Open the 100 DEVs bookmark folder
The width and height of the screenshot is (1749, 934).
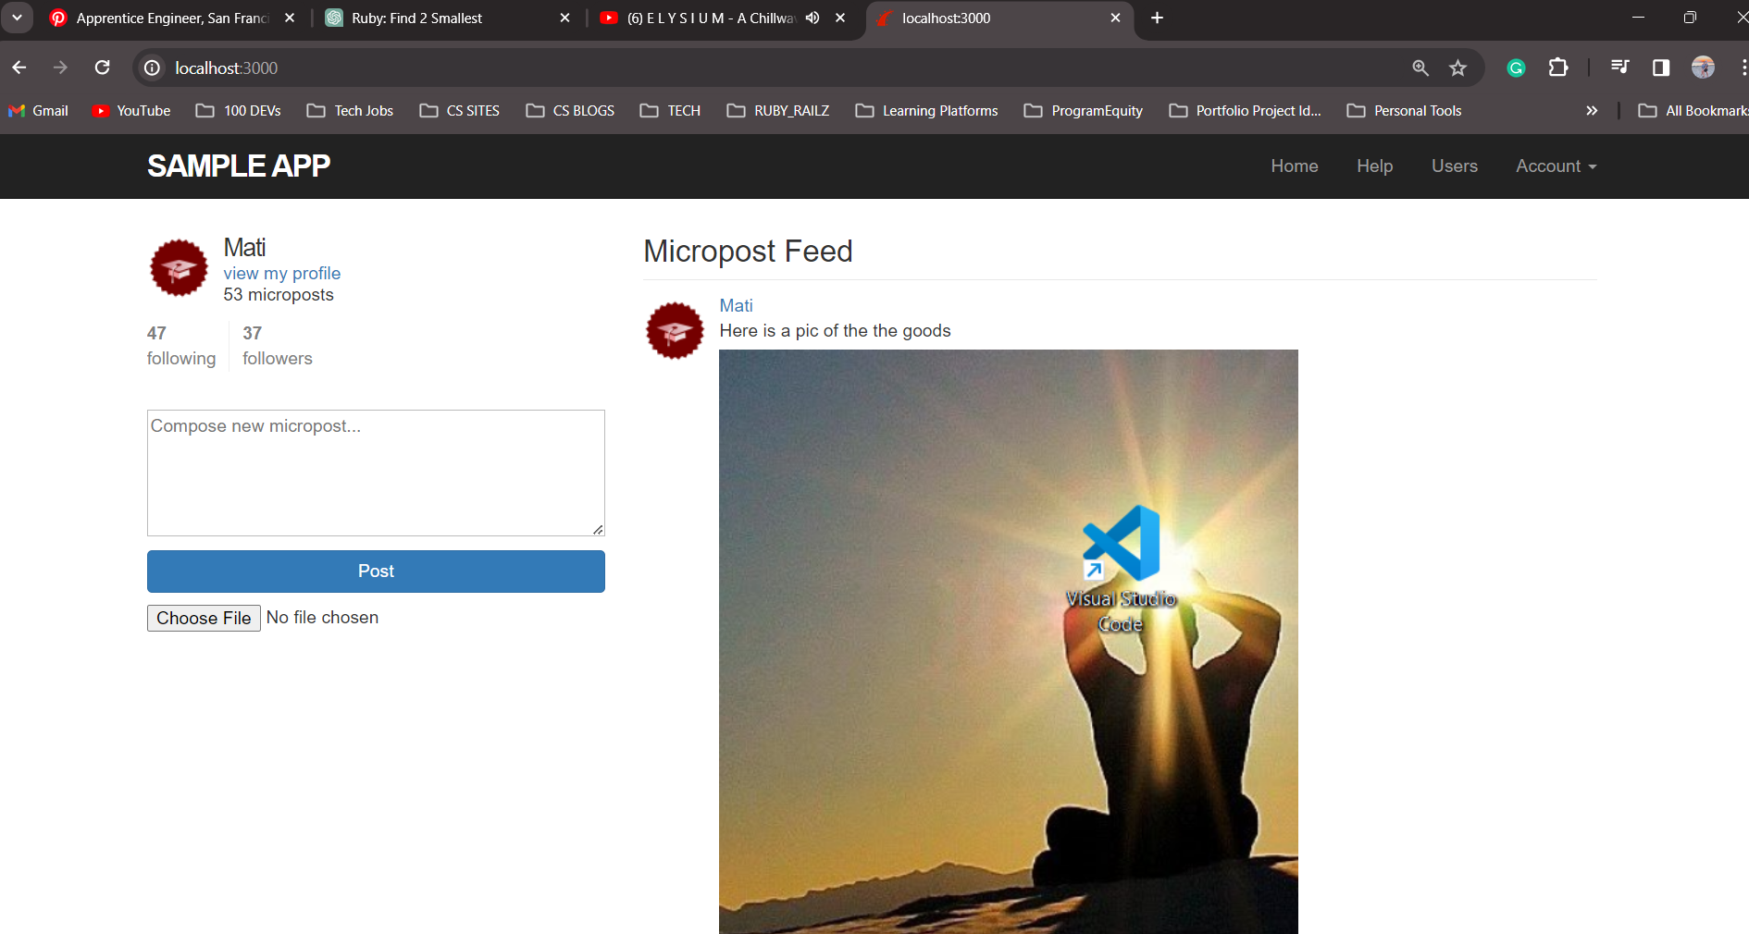point(239,110)
